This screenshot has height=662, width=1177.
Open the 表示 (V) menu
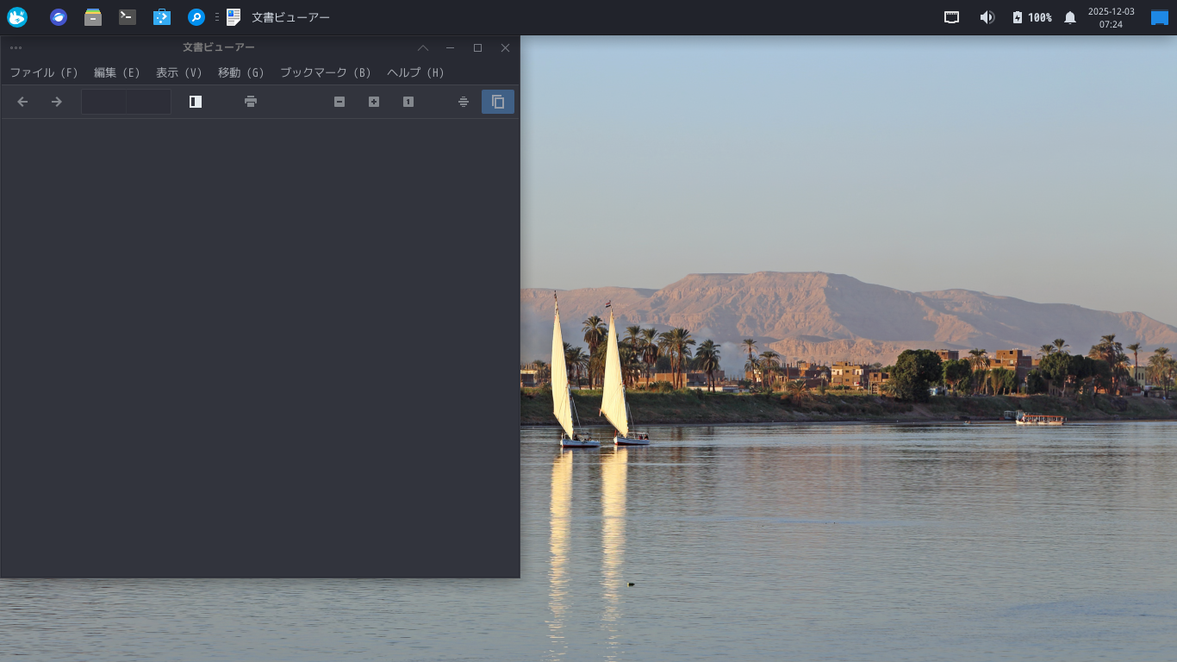(179, 73)
